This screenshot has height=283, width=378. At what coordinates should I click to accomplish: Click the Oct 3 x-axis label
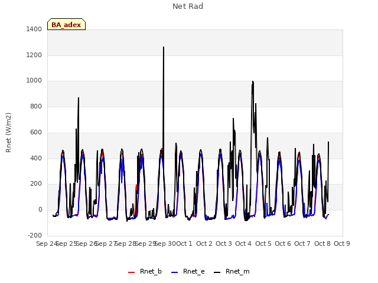pos(224,243)
